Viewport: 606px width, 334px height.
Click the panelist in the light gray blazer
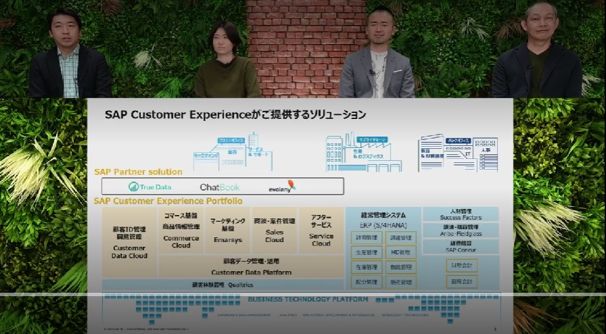(x=376, y=54)
